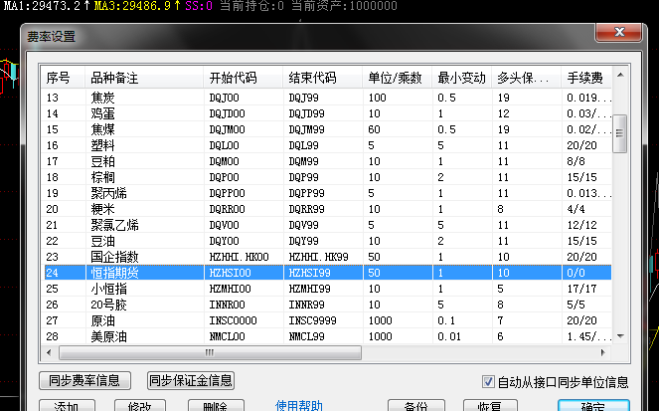Viewport: 659px width, 411px height.
Task: Click the 备份 button
Action: pyautogui.click(x=416, y=406)
